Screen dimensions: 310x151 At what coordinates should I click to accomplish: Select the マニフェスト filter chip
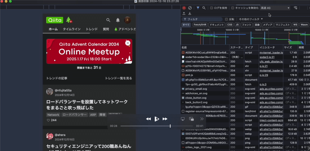tap(283, 25)
